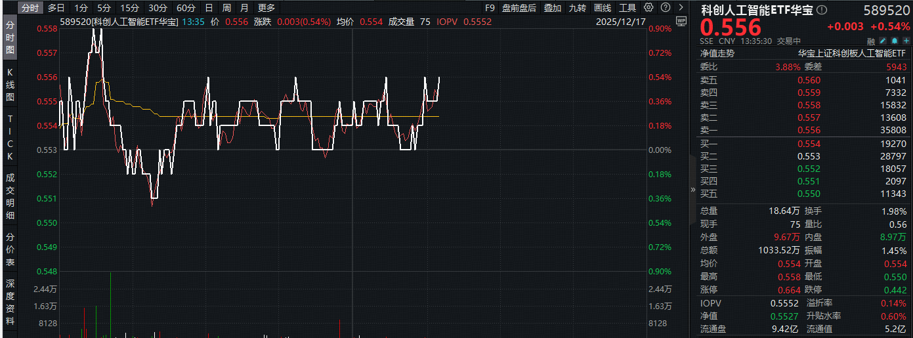Toggle the 叠加 overlay comparison

pos(552,8)
